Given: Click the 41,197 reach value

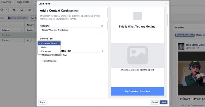Looking at the screenshot, I should pyautogui.click(x=29, y=40).
